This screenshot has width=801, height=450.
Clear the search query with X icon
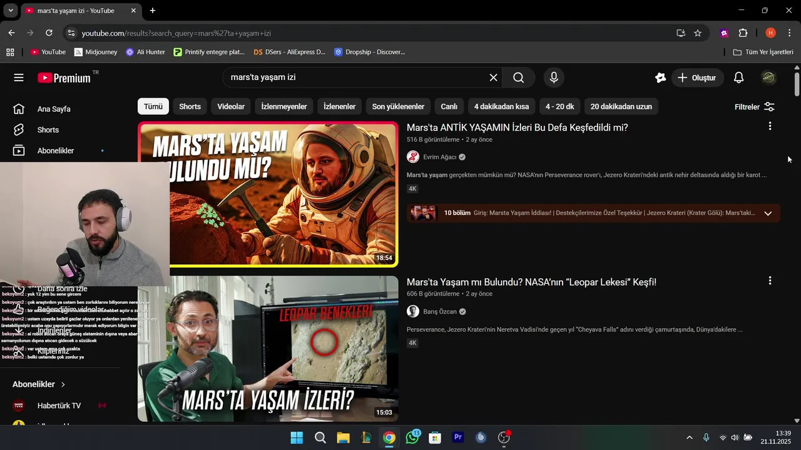(x=493, y=77)
